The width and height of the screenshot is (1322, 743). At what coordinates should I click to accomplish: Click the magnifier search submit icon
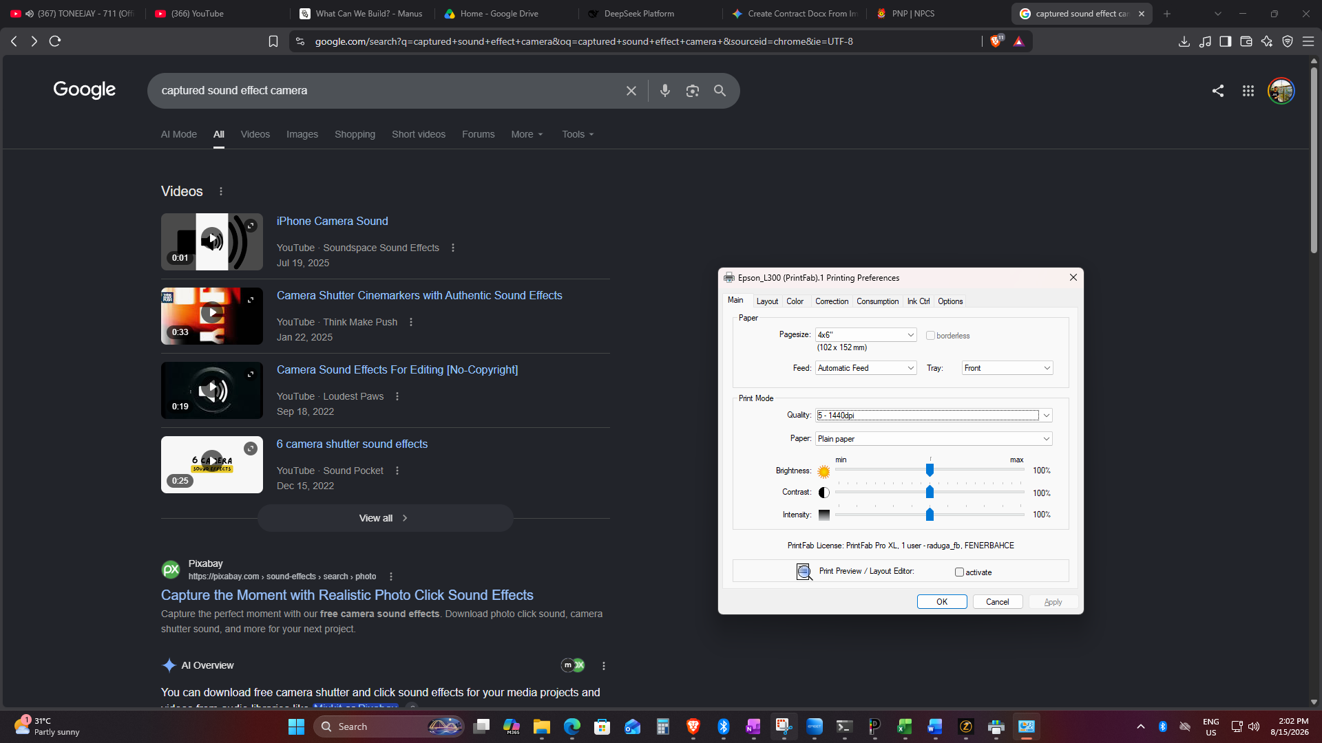tap(720, 91)
